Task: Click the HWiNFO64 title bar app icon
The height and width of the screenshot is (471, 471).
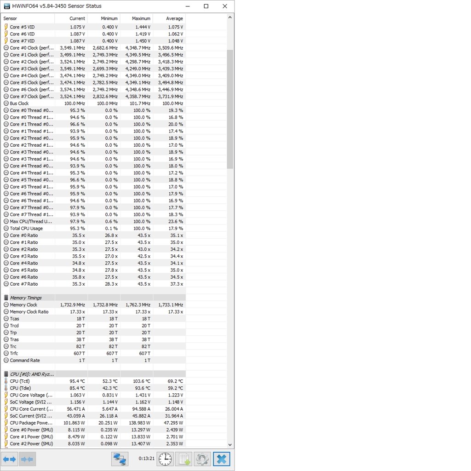Action: click(x=6, y=6)
